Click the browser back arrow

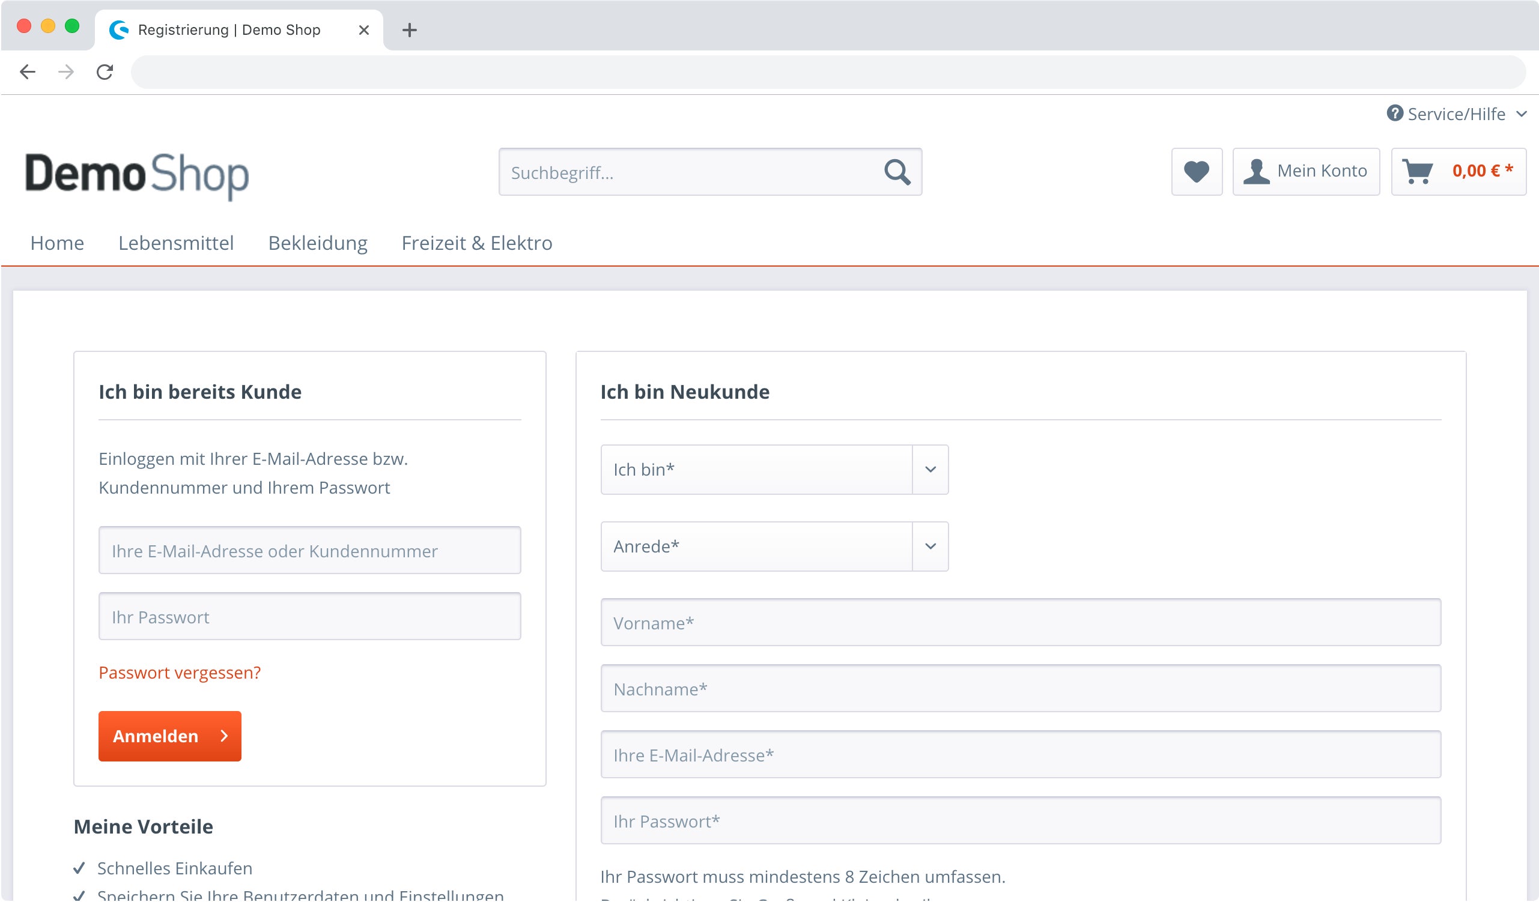[28, 72]
